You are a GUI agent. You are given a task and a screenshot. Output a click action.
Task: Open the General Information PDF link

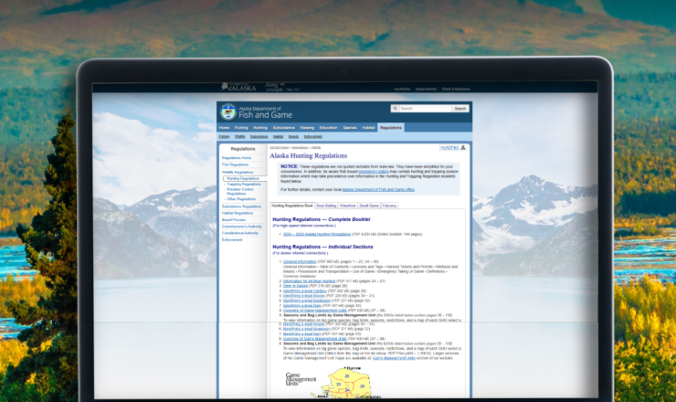click(300, 262)
